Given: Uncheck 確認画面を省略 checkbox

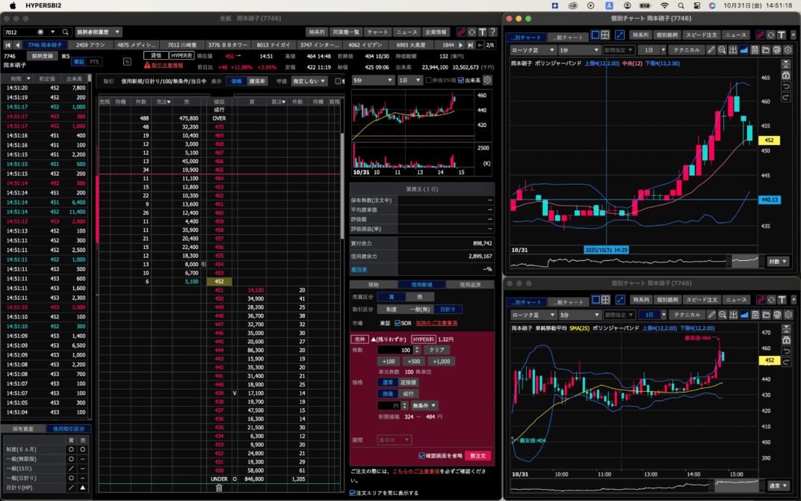Looking at the screenshot, I should [422, 455].
